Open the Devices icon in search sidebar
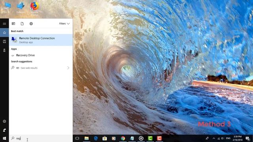The height and width of the screenshot is (142, 253). pyautogui.click(x=4, y=50)
